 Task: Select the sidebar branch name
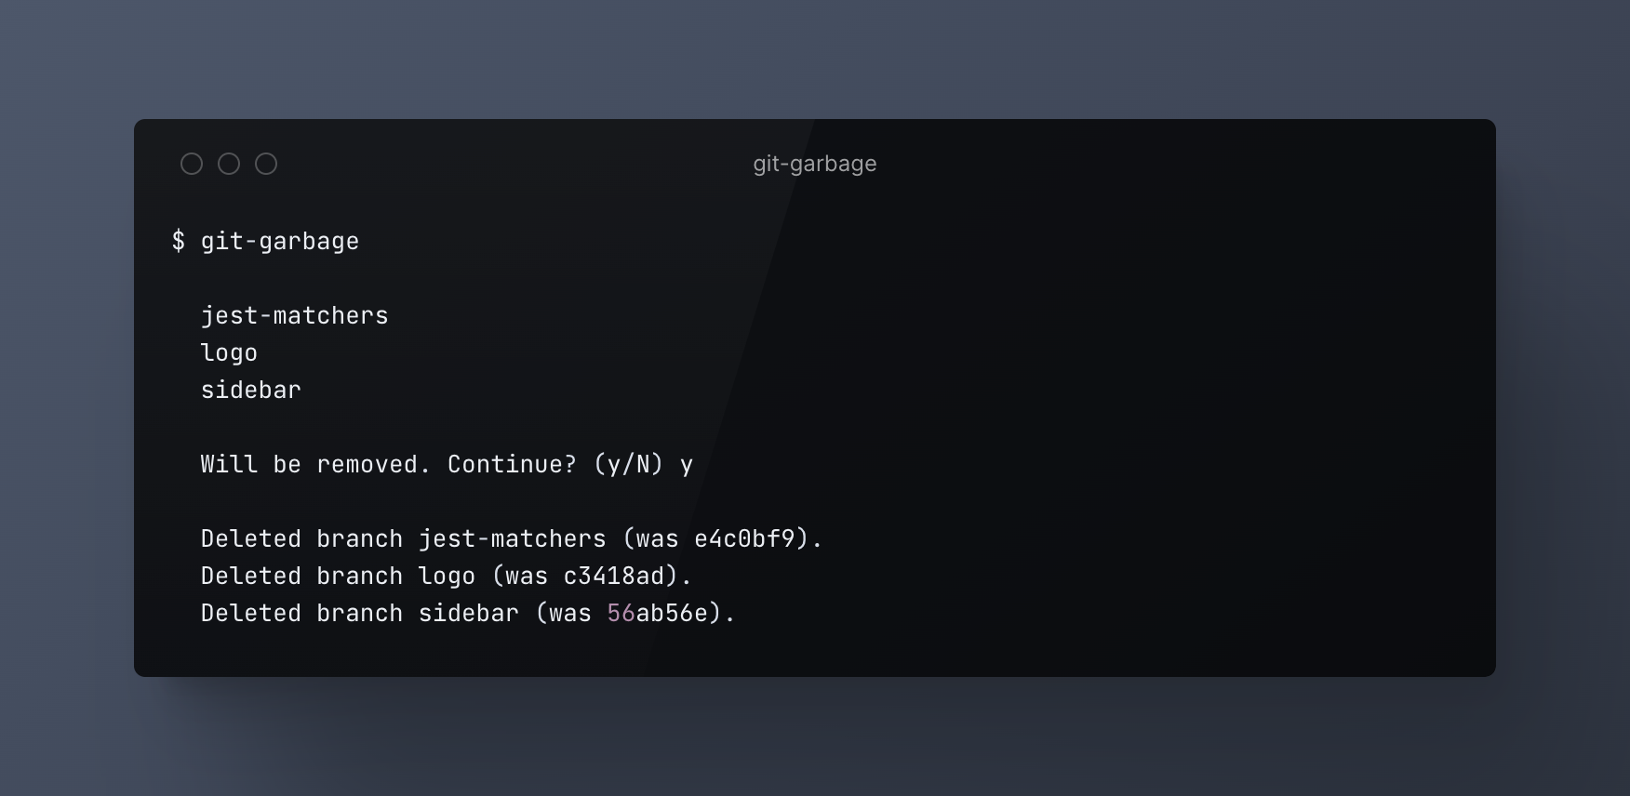click(250, 390)
